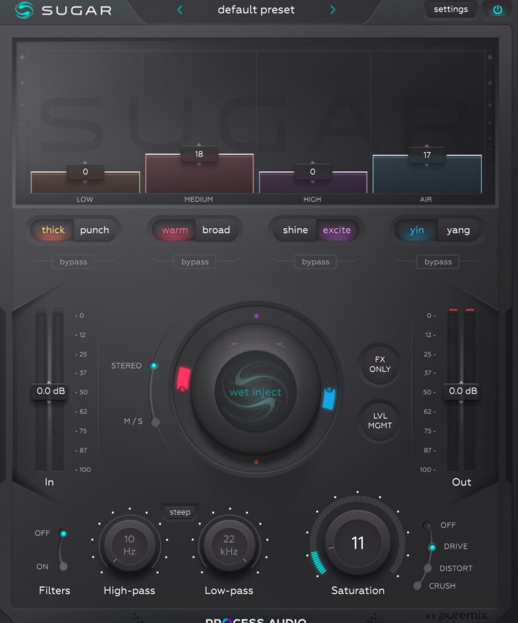Click the Saturation knob showing 11

[x=357, y=543]
